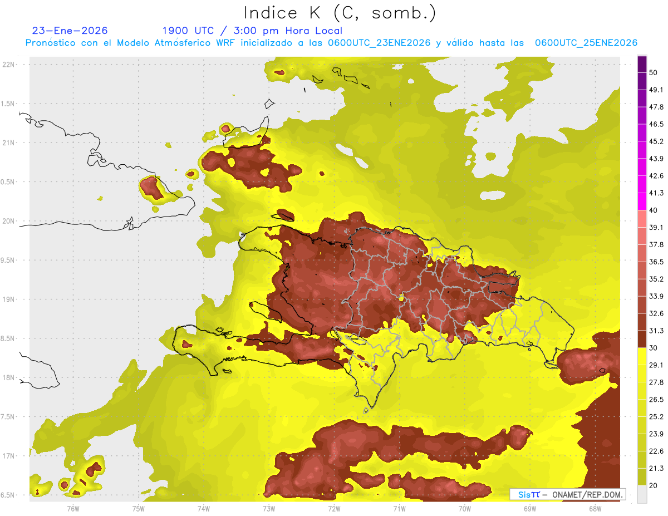Viewport: 668px width, 516px height.
Task: Click the dark purple legend swatch above 50
Action: [x=642, y=64]
